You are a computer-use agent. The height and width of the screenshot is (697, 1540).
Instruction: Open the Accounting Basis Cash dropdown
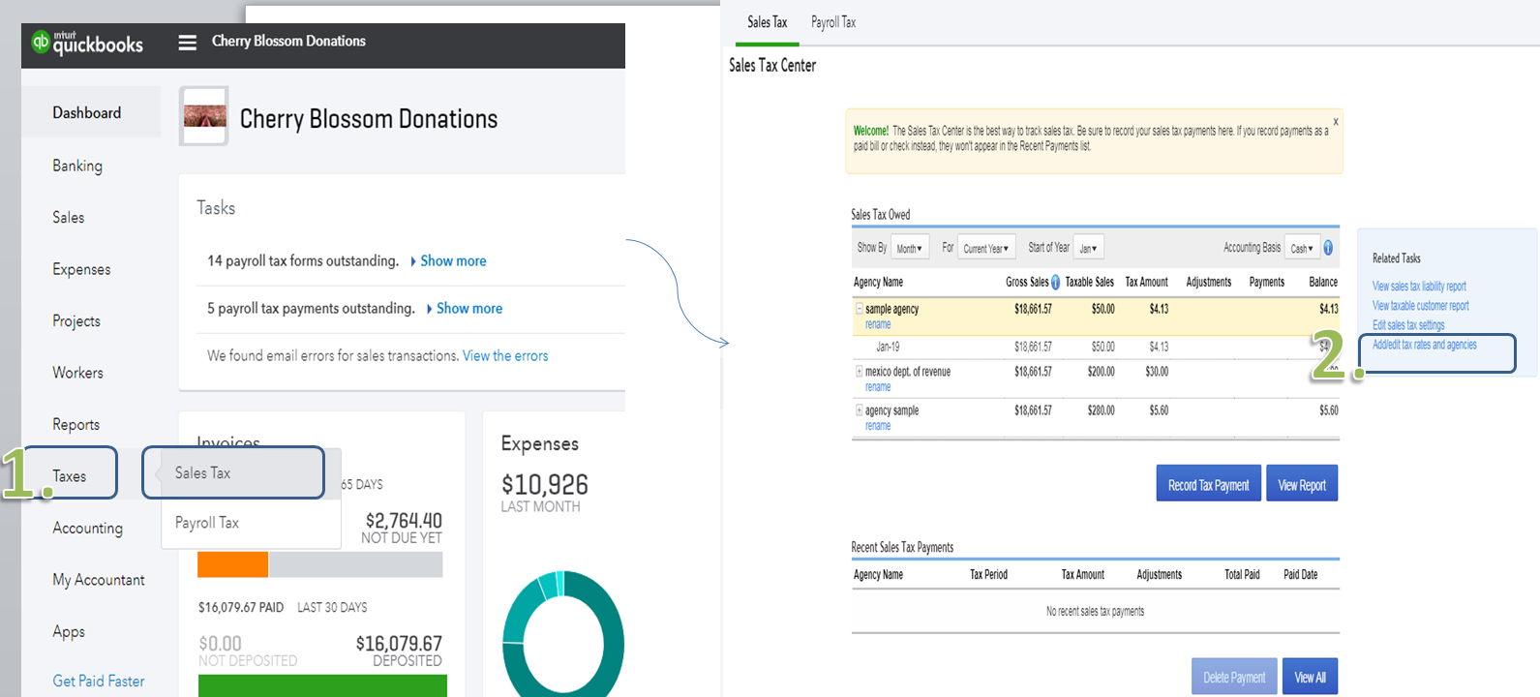click(x=1302, y=248)
